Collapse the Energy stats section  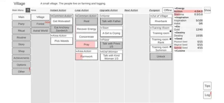pyautogui.click(x=175, y=8)
